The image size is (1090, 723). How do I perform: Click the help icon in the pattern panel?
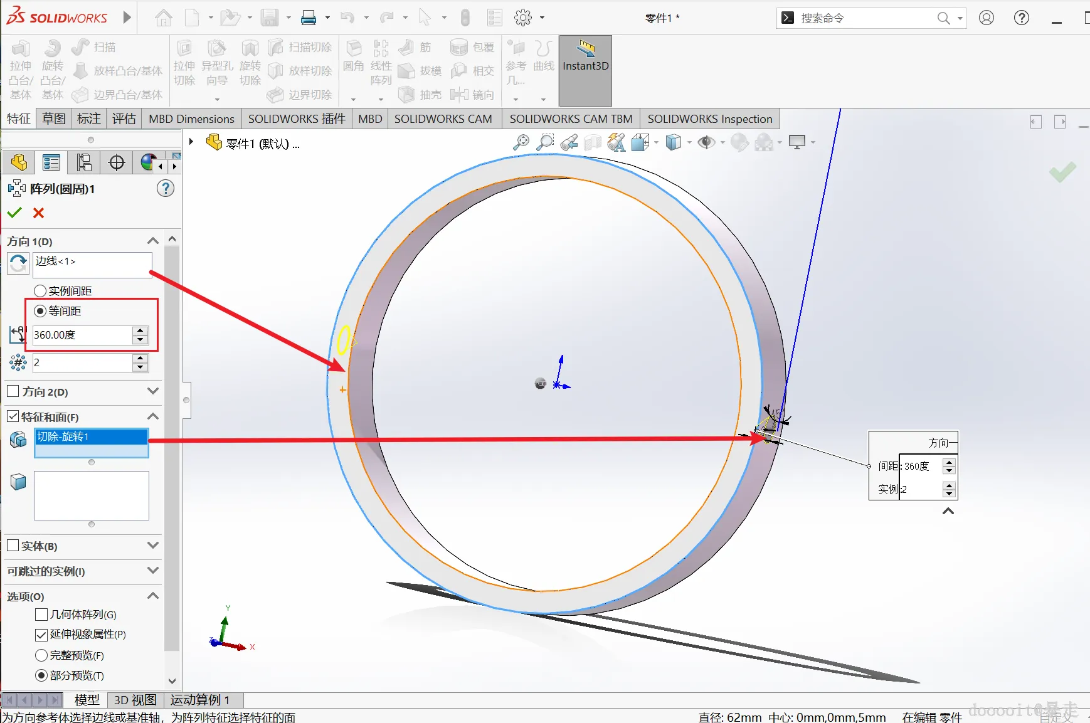click(x=166, y=189)
